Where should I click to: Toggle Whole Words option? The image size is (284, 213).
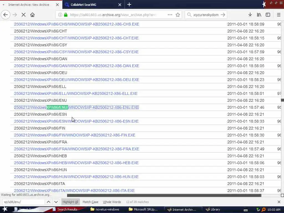coord(112,202)
